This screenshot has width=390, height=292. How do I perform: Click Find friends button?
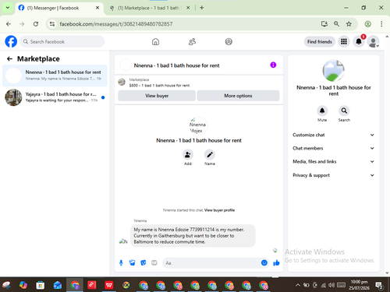click(x=320, y=41)
